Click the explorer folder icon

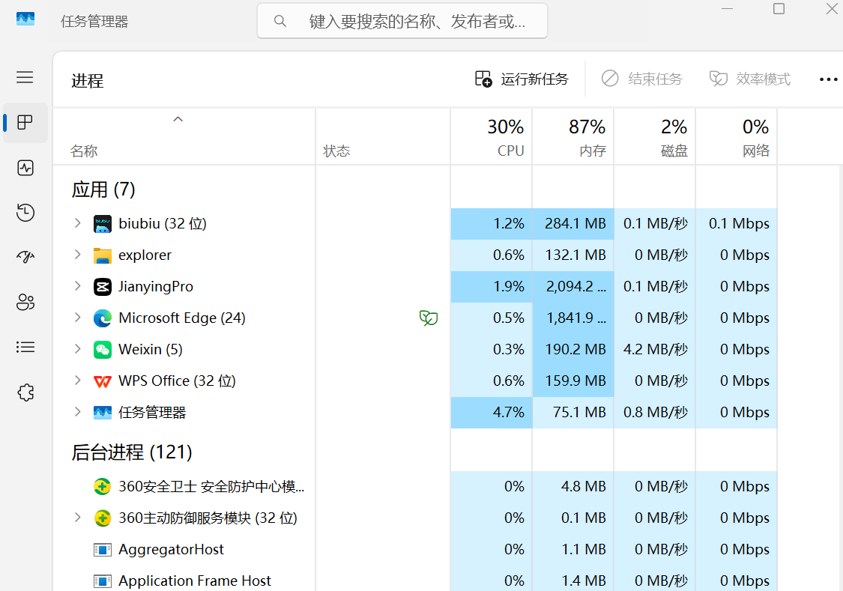(x=102, y=255)
